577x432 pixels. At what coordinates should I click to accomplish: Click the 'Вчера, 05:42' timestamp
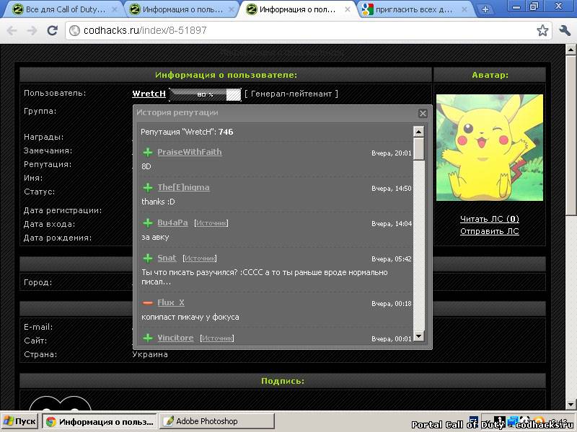[x=392, y=259]
